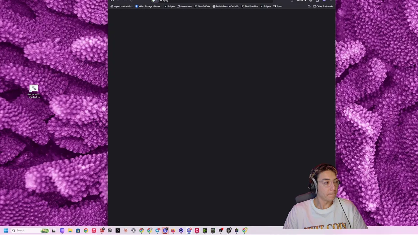Image resolution: width=418 pixels, height=235 pixels.
Task: Click the VPN button in browser toolbar
Action: (x=301, y=1)
